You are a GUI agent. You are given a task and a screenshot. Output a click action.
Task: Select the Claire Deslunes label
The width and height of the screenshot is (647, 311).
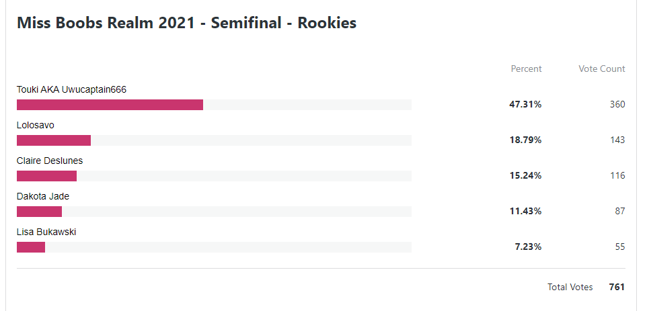point(50,161)
